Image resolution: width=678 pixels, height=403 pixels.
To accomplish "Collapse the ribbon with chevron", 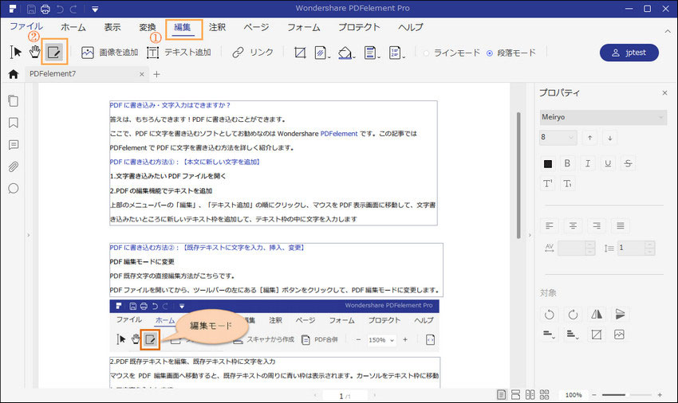I will pyautogui.click(x=668, y=31).
